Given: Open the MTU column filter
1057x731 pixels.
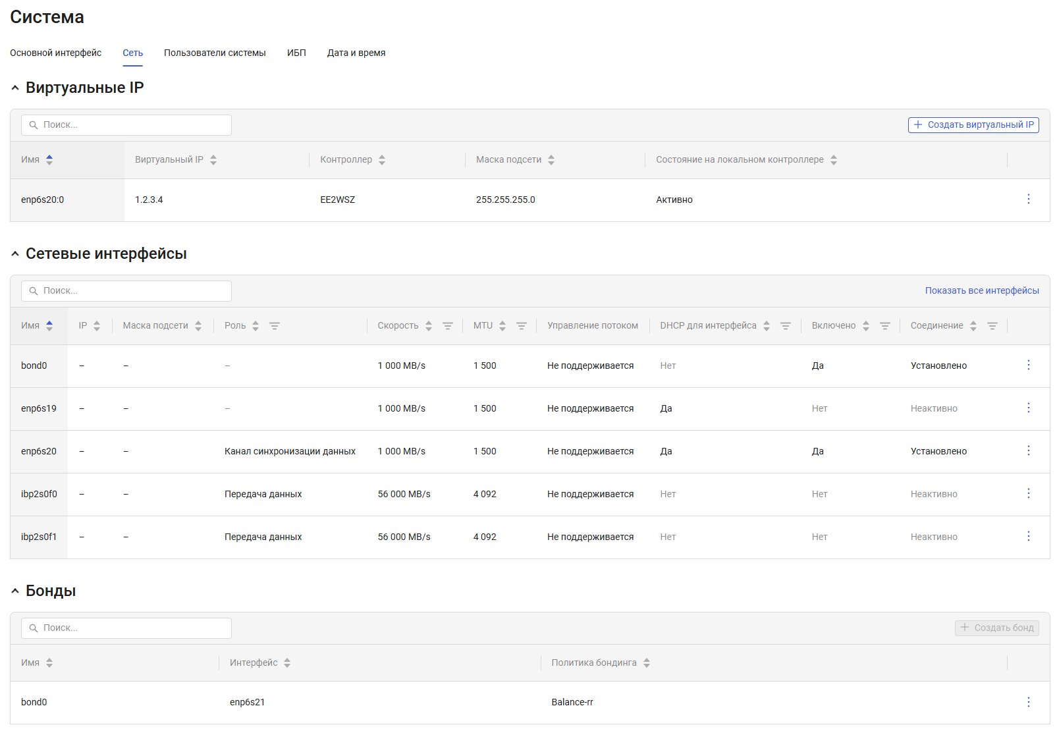Looking at the screenshot, I should pos(522,326).
